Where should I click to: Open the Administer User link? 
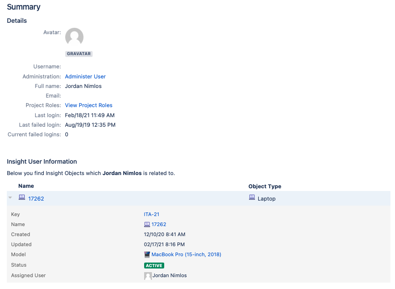[x=85, y=77]
